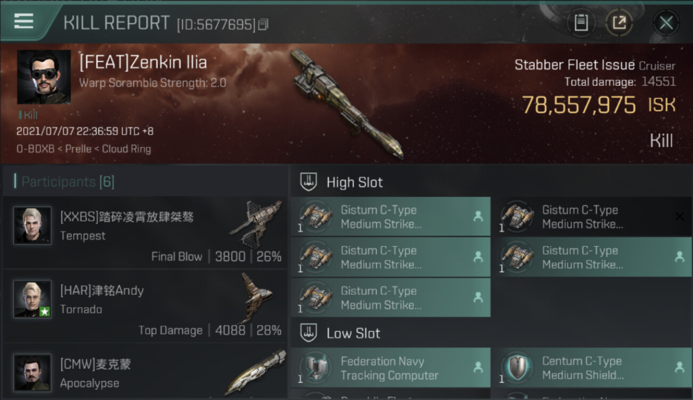693x400 pixels.
Task: Select the Centum C-Type Medium Shield module
Action: pyautogui.click(x=592, y=368)
